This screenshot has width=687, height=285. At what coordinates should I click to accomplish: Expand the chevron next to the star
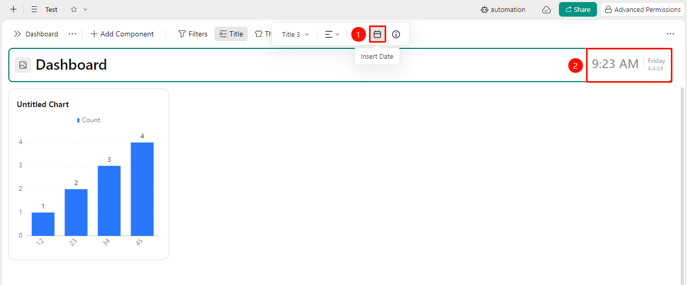pyautogui.click(x=85, y=9)
